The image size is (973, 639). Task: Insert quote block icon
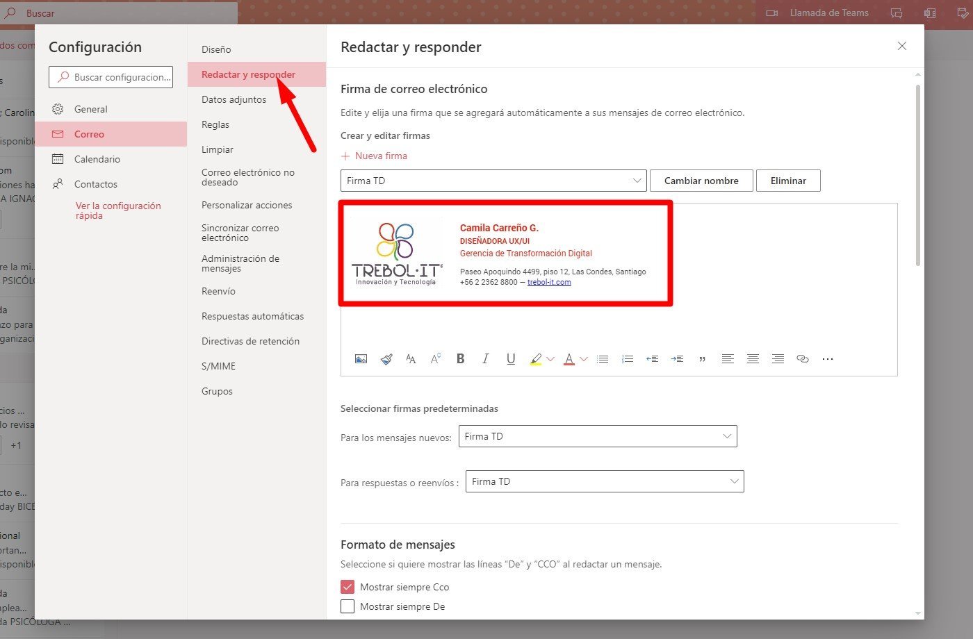[x=702, y=360]
